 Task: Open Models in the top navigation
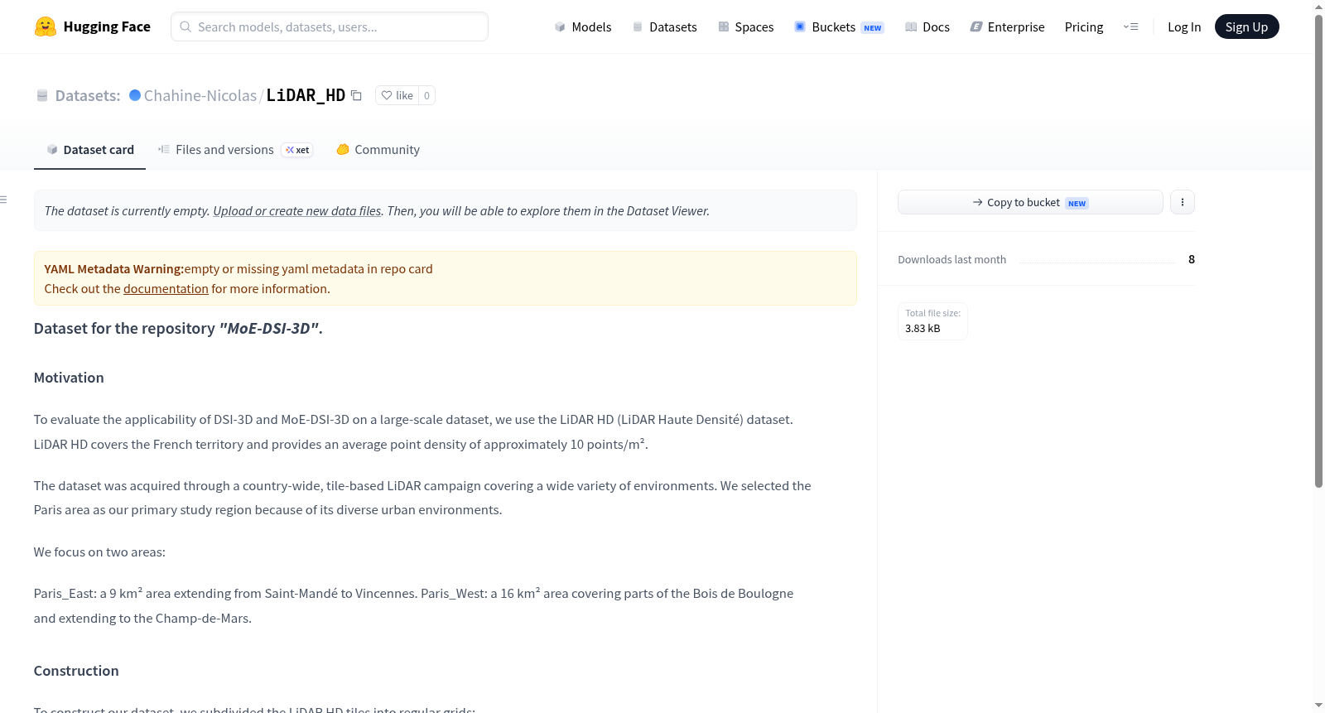(x=583, y=26)
